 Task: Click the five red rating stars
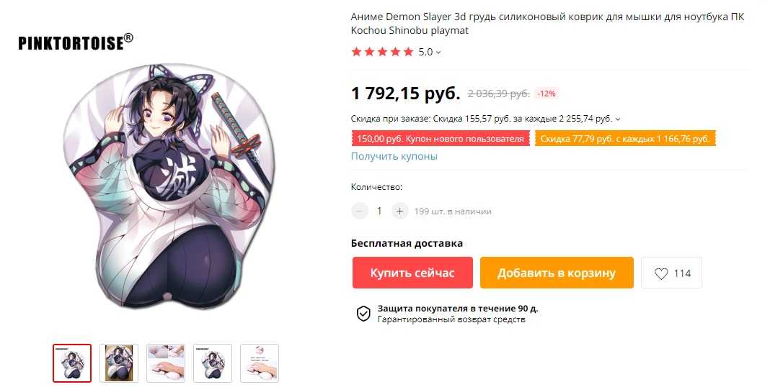pos(383,52)
